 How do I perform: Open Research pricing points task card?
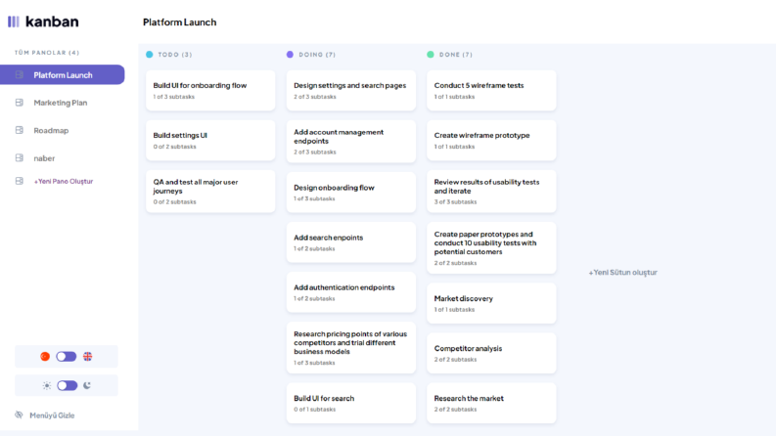(351, 347)
